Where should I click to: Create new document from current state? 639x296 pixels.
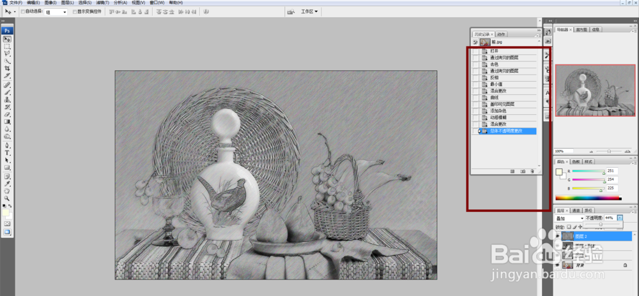(x=512, y=172)
